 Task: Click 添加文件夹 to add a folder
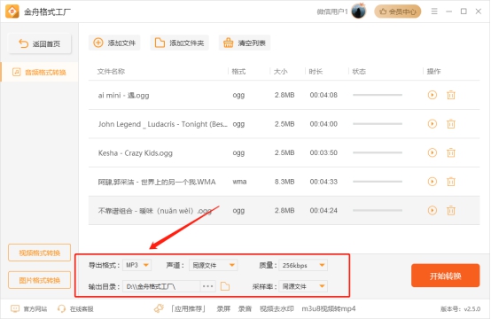point(180,43)
